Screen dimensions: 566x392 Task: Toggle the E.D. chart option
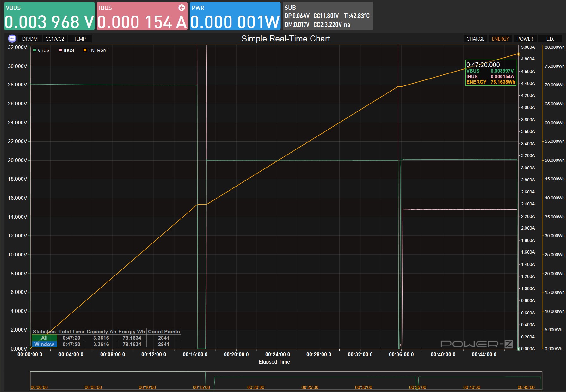click(550, 39)
